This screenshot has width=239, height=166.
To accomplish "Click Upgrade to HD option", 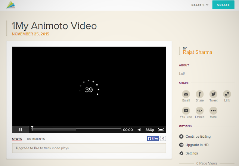I will (x=197, y=145).
